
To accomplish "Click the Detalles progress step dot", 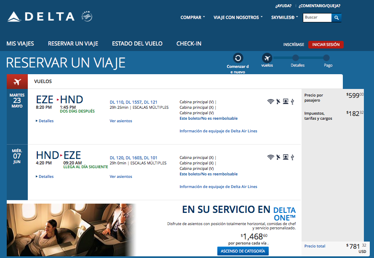I will pos(296,58).
